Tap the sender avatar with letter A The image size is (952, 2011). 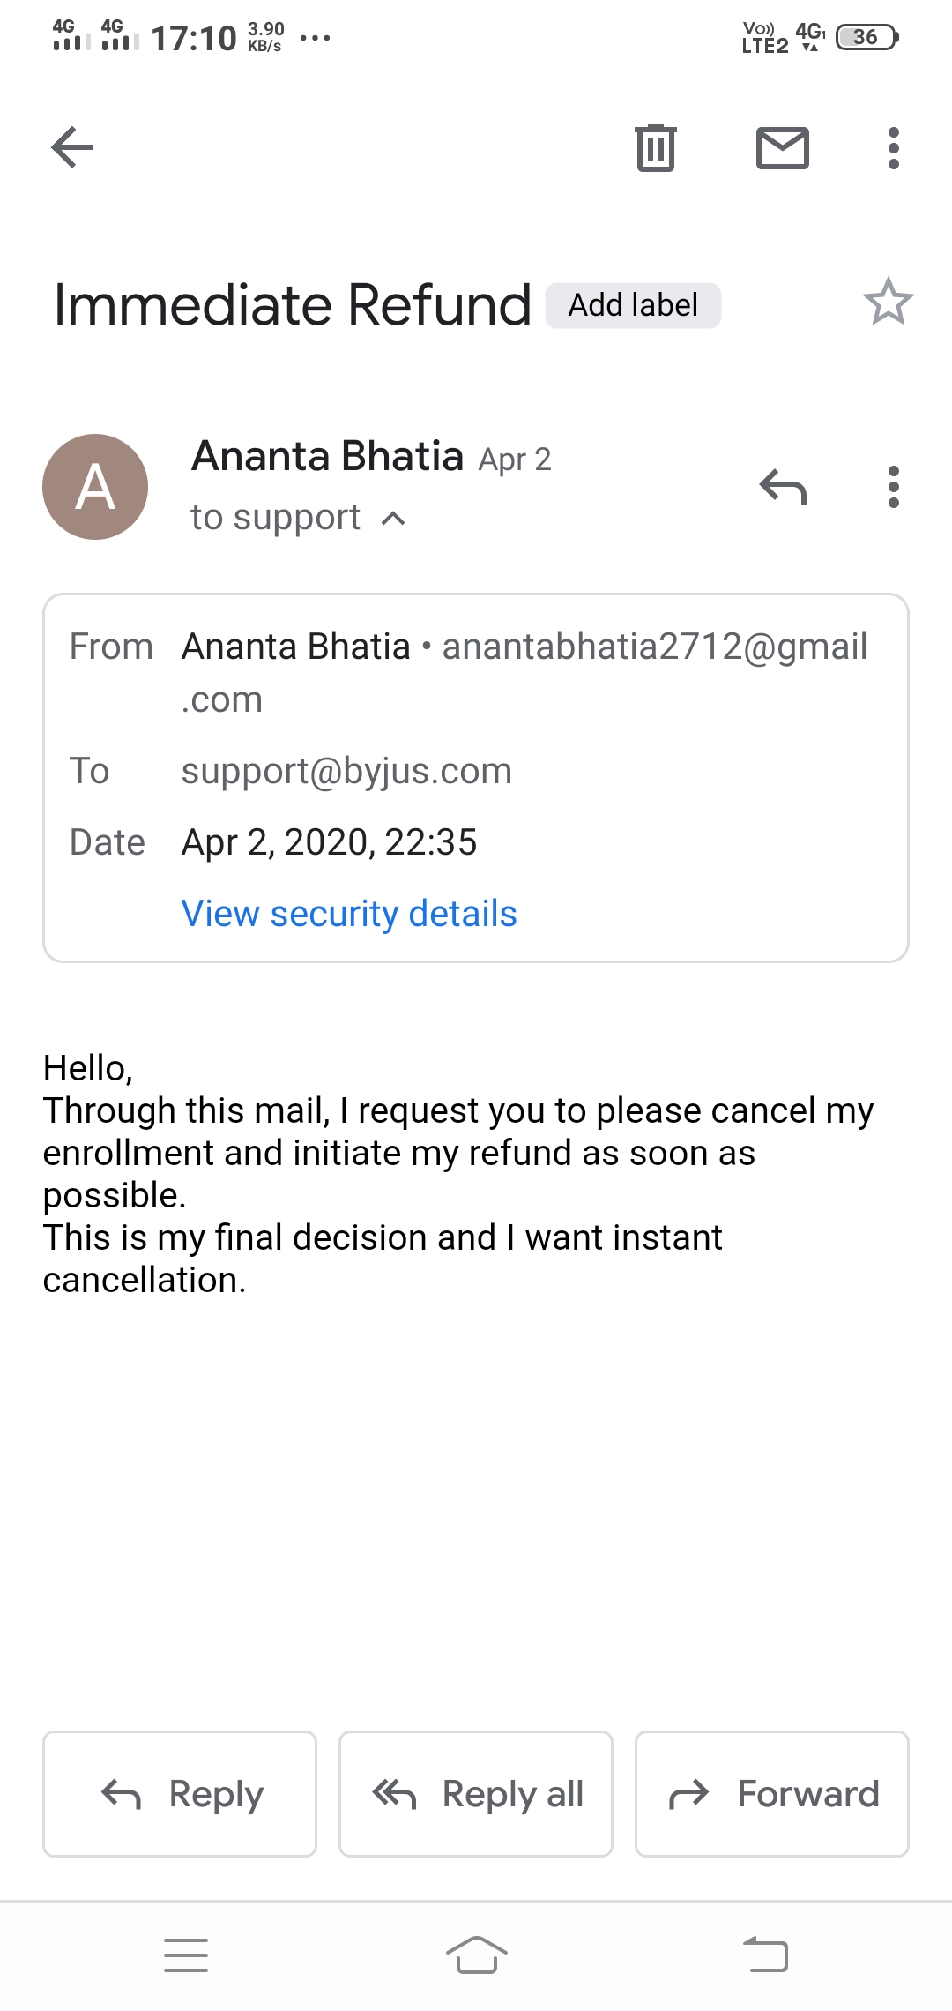coord(95,487)
